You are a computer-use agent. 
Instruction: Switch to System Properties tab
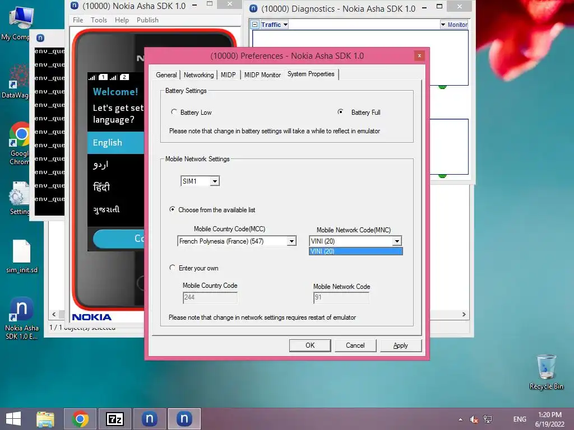pos(311,74)
